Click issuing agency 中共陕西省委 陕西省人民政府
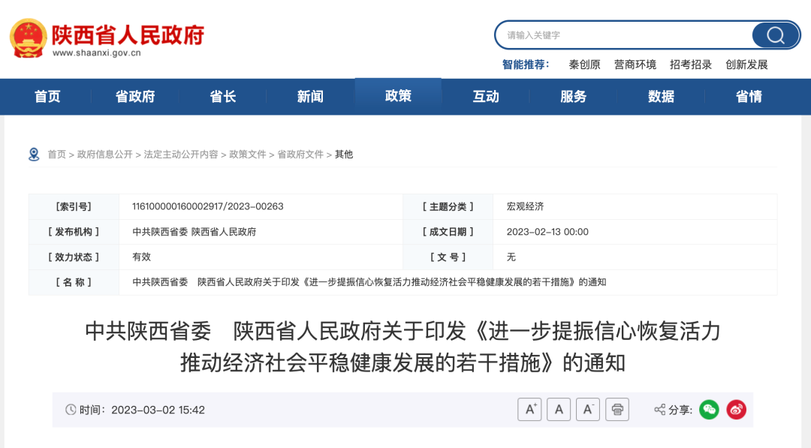The image size is (811, 448). (x=194, y=232)
